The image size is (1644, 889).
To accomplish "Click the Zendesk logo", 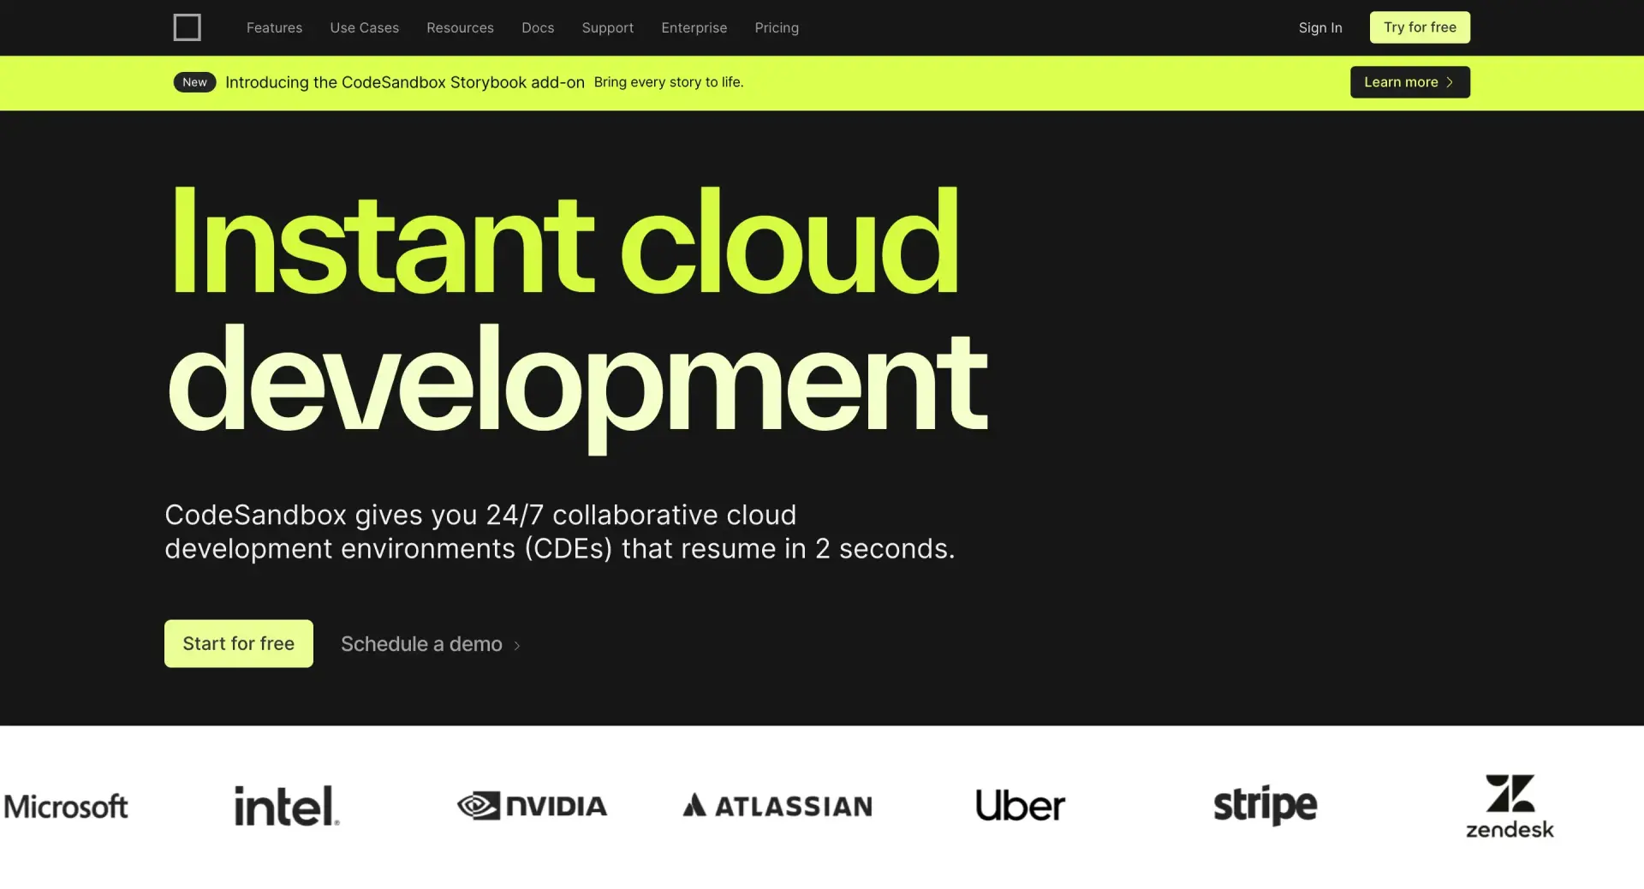I will click(x=1510, y=806).
